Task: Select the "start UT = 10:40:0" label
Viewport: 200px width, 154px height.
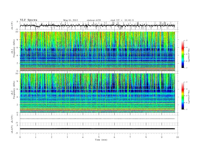Action: (122, 20)
